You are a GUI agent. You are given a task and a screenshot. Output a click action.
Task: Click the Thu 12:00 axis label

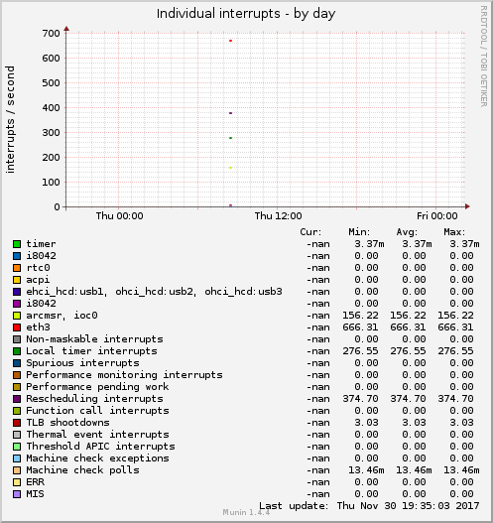click(x=279, y=216)
